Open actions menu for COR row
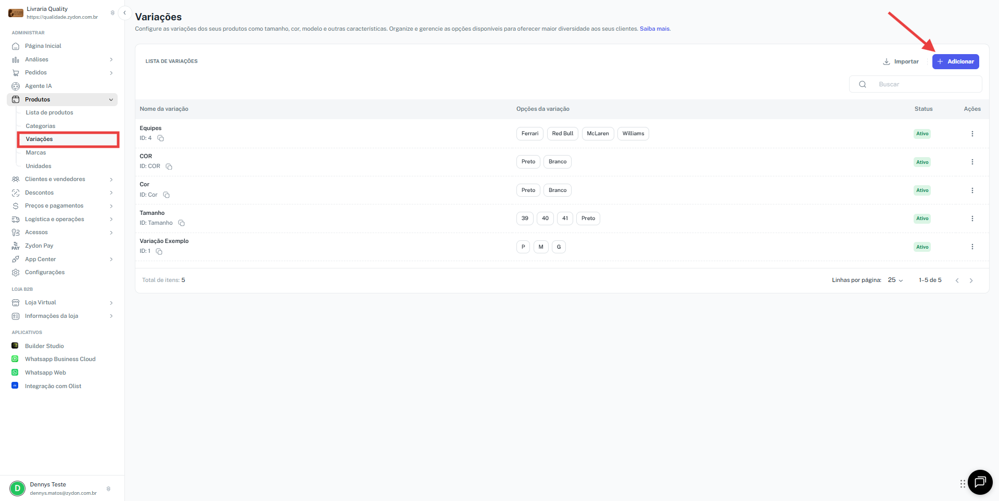Image resolution: width=999 pixels, height=501 pixels. tap(972, 162)
